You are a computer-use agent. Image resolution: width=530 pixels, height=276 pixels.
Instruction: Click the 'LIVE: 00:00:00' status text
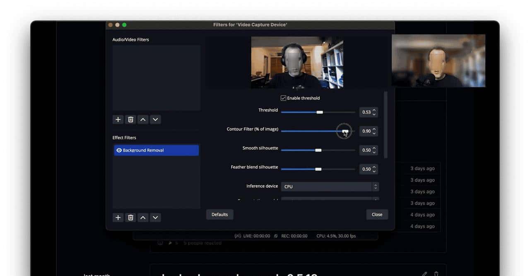(257, 236)
